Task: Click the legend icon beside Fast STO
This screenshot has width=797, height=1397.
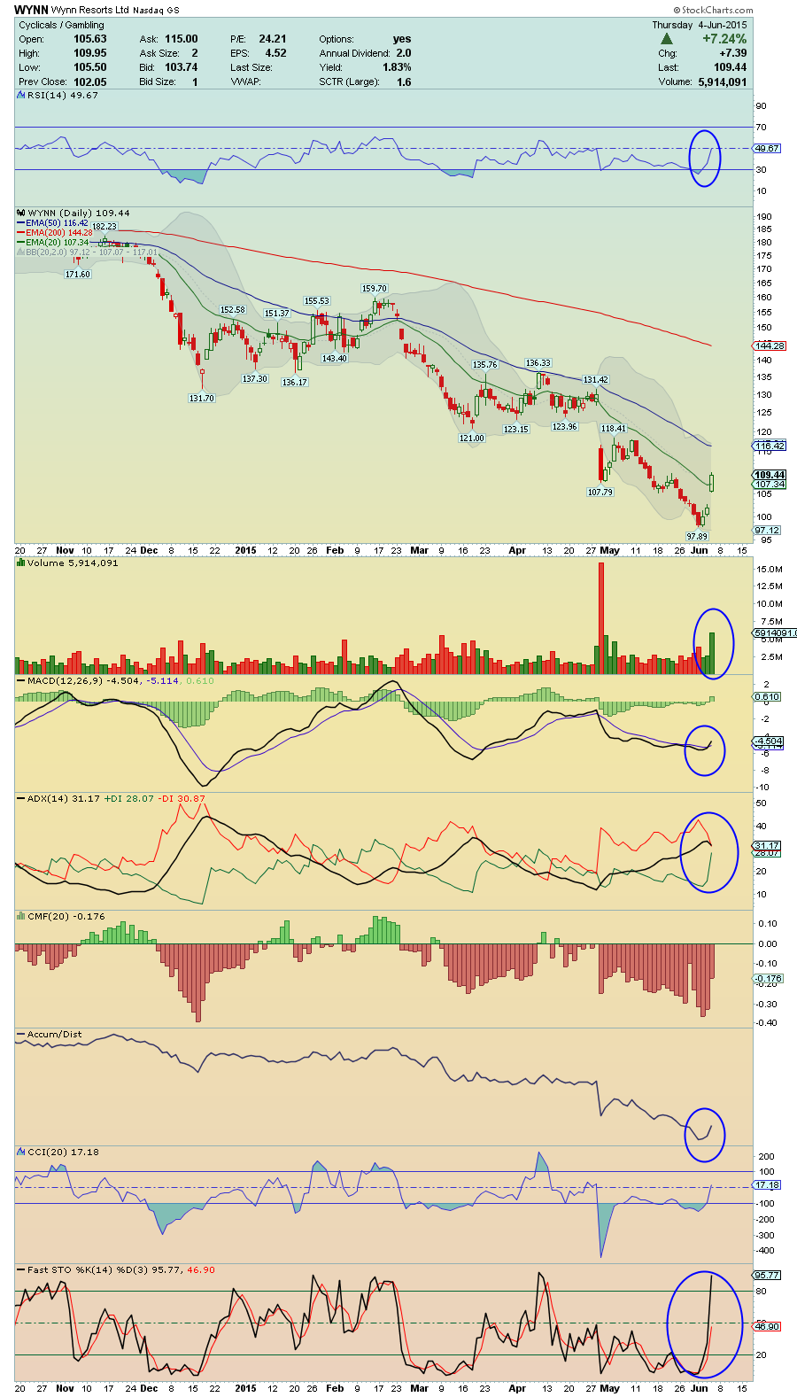Action: pyautogui.click(x=21, y=1269)
